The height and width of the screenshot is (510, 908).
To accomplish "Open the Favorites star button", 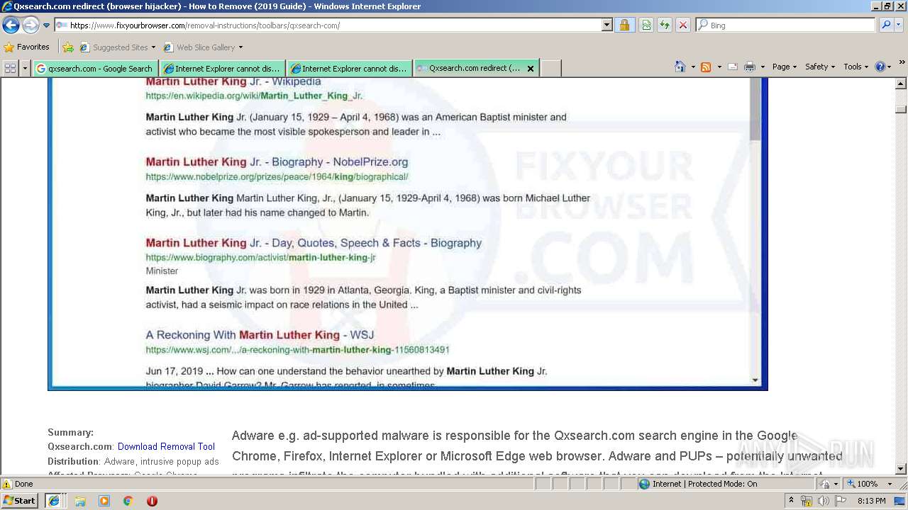I will [27, 47].
